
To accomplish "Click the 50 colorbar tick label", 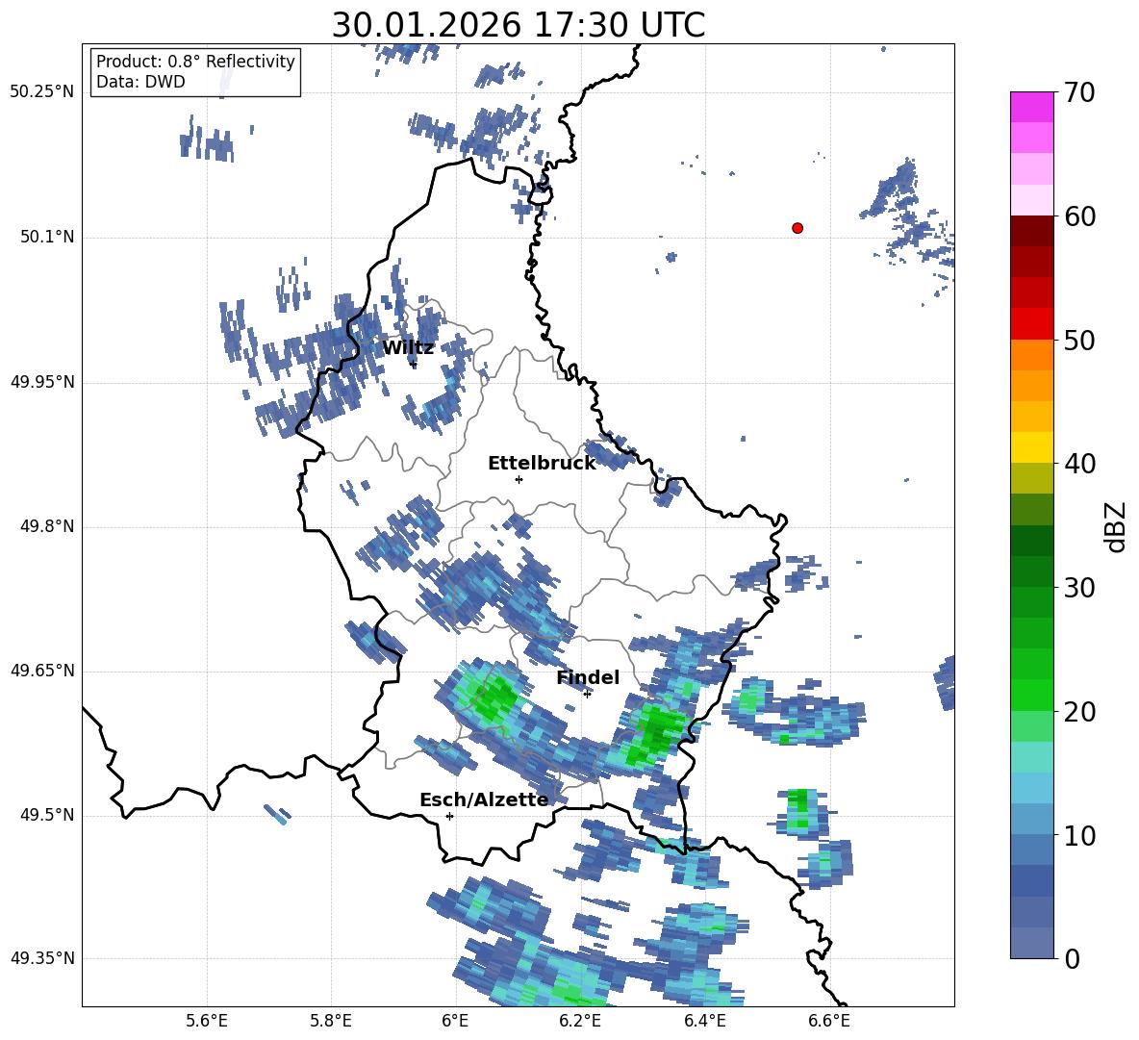I will point(1079,340).
